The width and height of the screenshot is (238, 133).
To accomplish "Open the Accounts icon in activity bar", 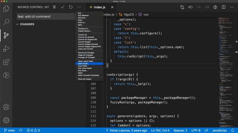I will click(6, 107).
